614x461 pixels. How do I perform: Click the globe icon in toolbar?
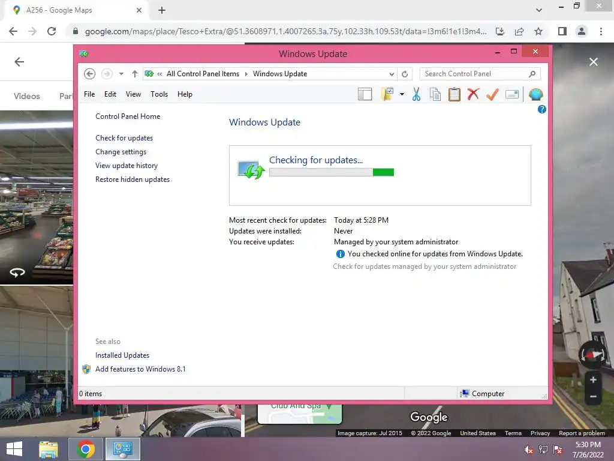click(x=535, y=94)
